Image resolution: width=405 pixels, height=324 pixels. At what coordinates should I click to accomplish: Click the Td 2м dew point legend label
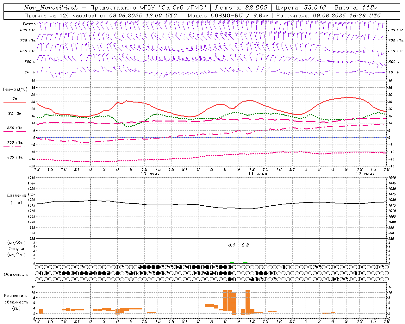coord(15,113)
